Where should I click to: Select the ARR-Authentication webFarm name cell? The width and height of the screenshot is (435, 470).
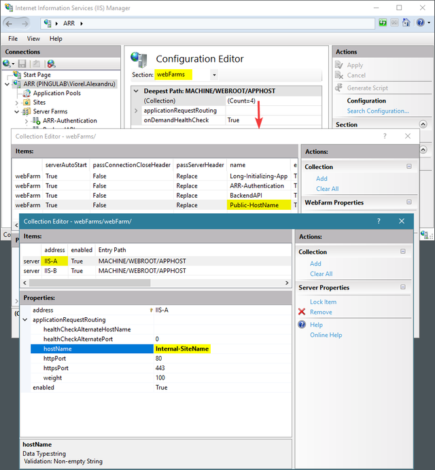pos(257,186)
